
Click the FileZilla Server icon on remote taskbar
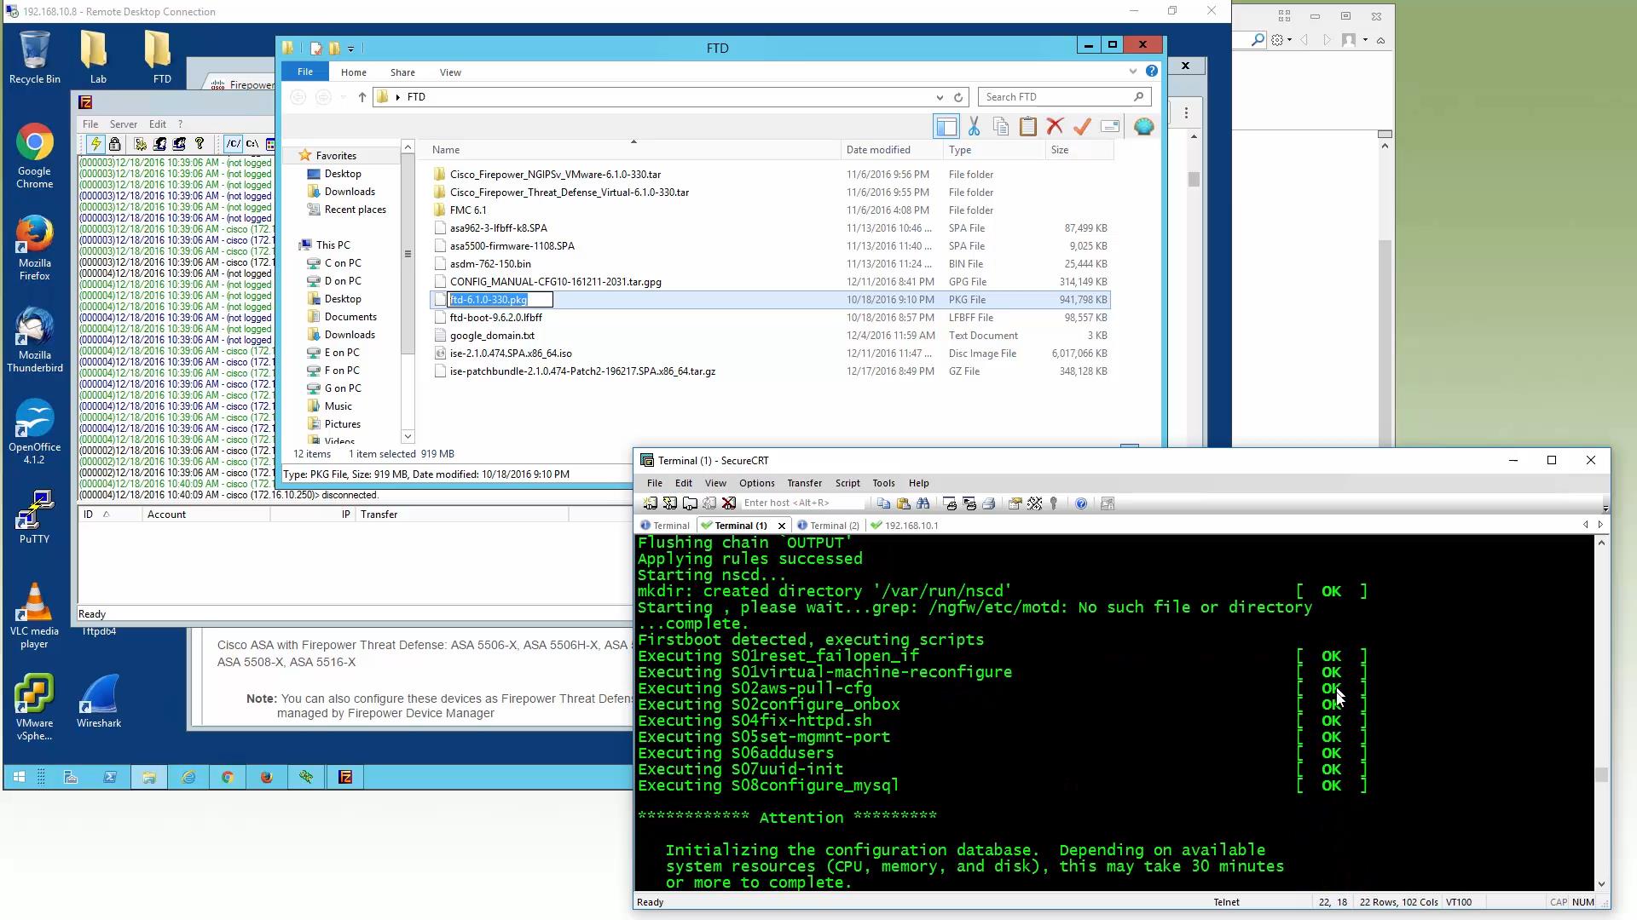click(345, 777)
